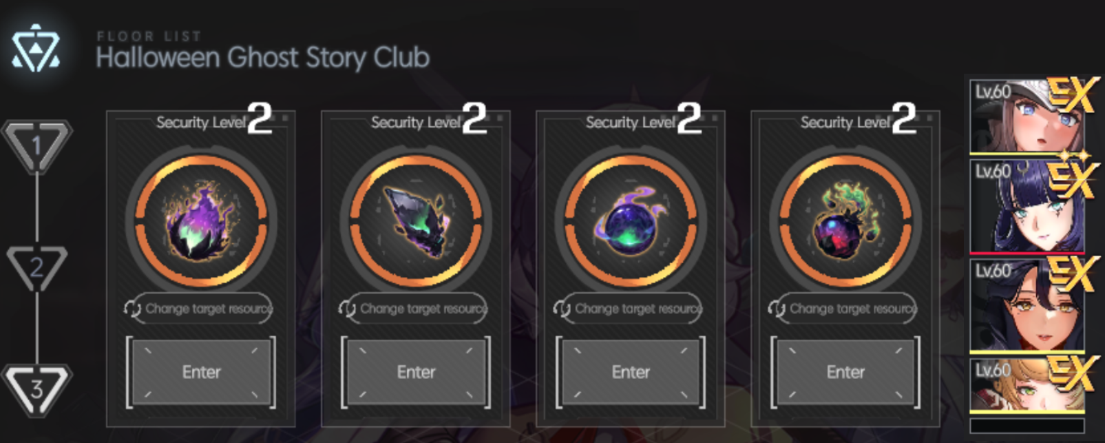The height and width of the screenshot is (443, 1105).
Task: Switch to floor 3 marker
Action: [x=36, y=389]
